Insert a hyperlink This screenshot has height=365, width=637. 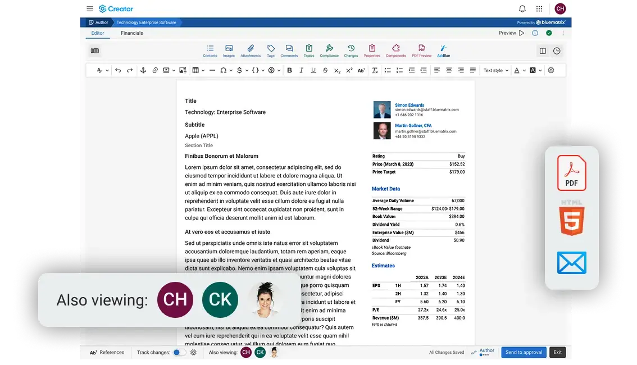point(155,70)
